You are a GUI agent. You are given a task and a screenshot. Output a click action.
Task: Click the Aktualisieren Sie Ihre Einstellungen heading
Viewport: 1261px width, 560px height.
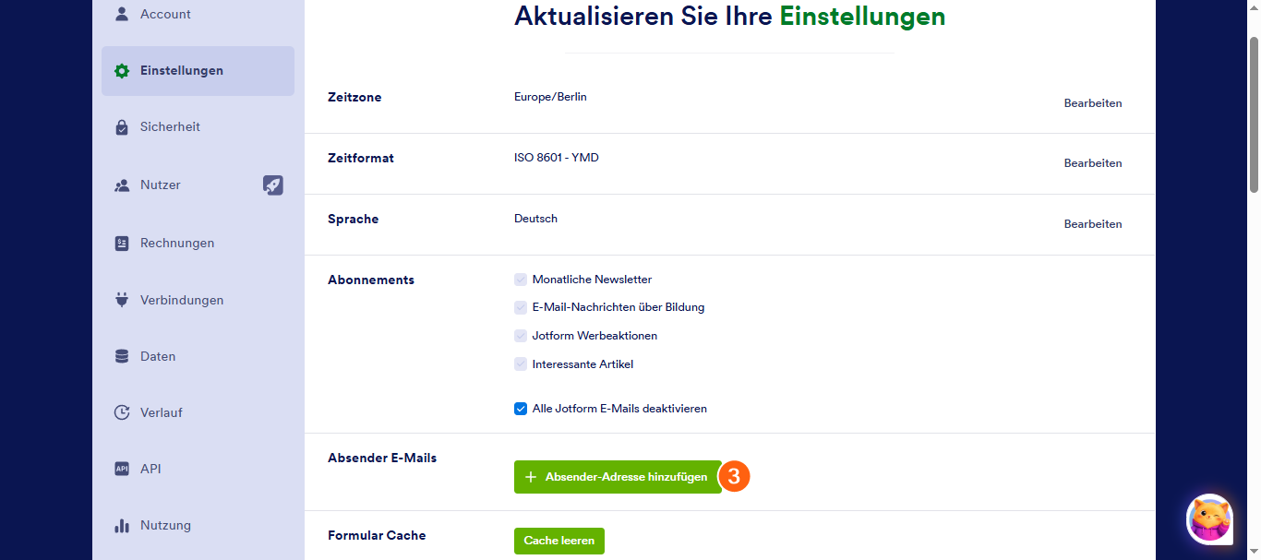(x=729, y=17)
